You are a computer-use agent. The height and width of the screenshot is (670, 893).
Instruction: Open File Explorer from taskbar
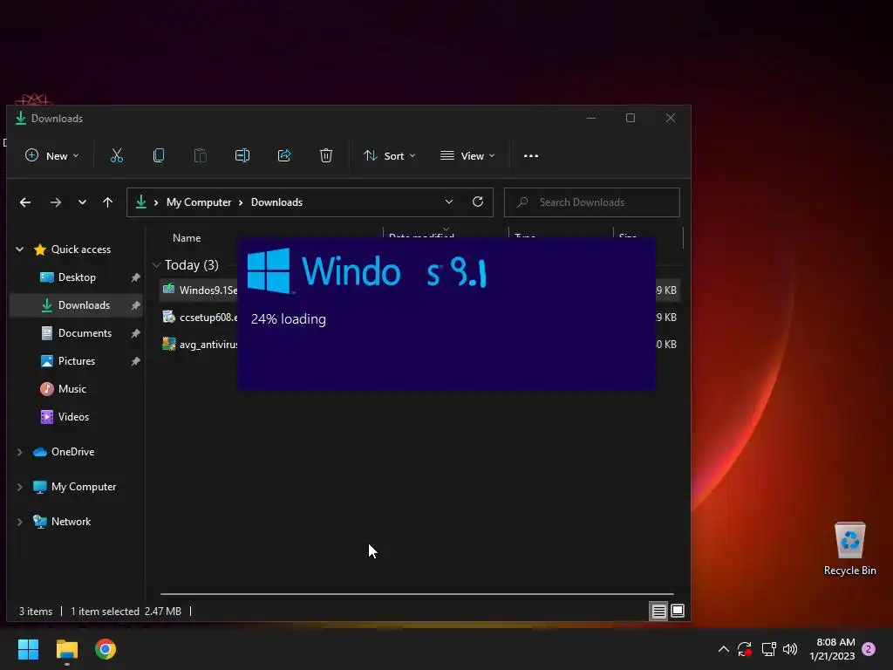tap(66, 649)
